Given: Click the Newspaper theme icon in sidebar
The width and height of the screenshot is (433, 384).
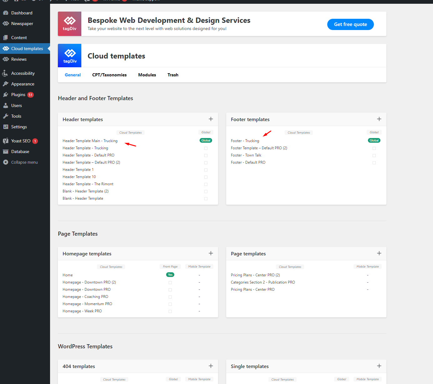Looking at the screenshot, I should pyautogui.click(x=6, y=23).
